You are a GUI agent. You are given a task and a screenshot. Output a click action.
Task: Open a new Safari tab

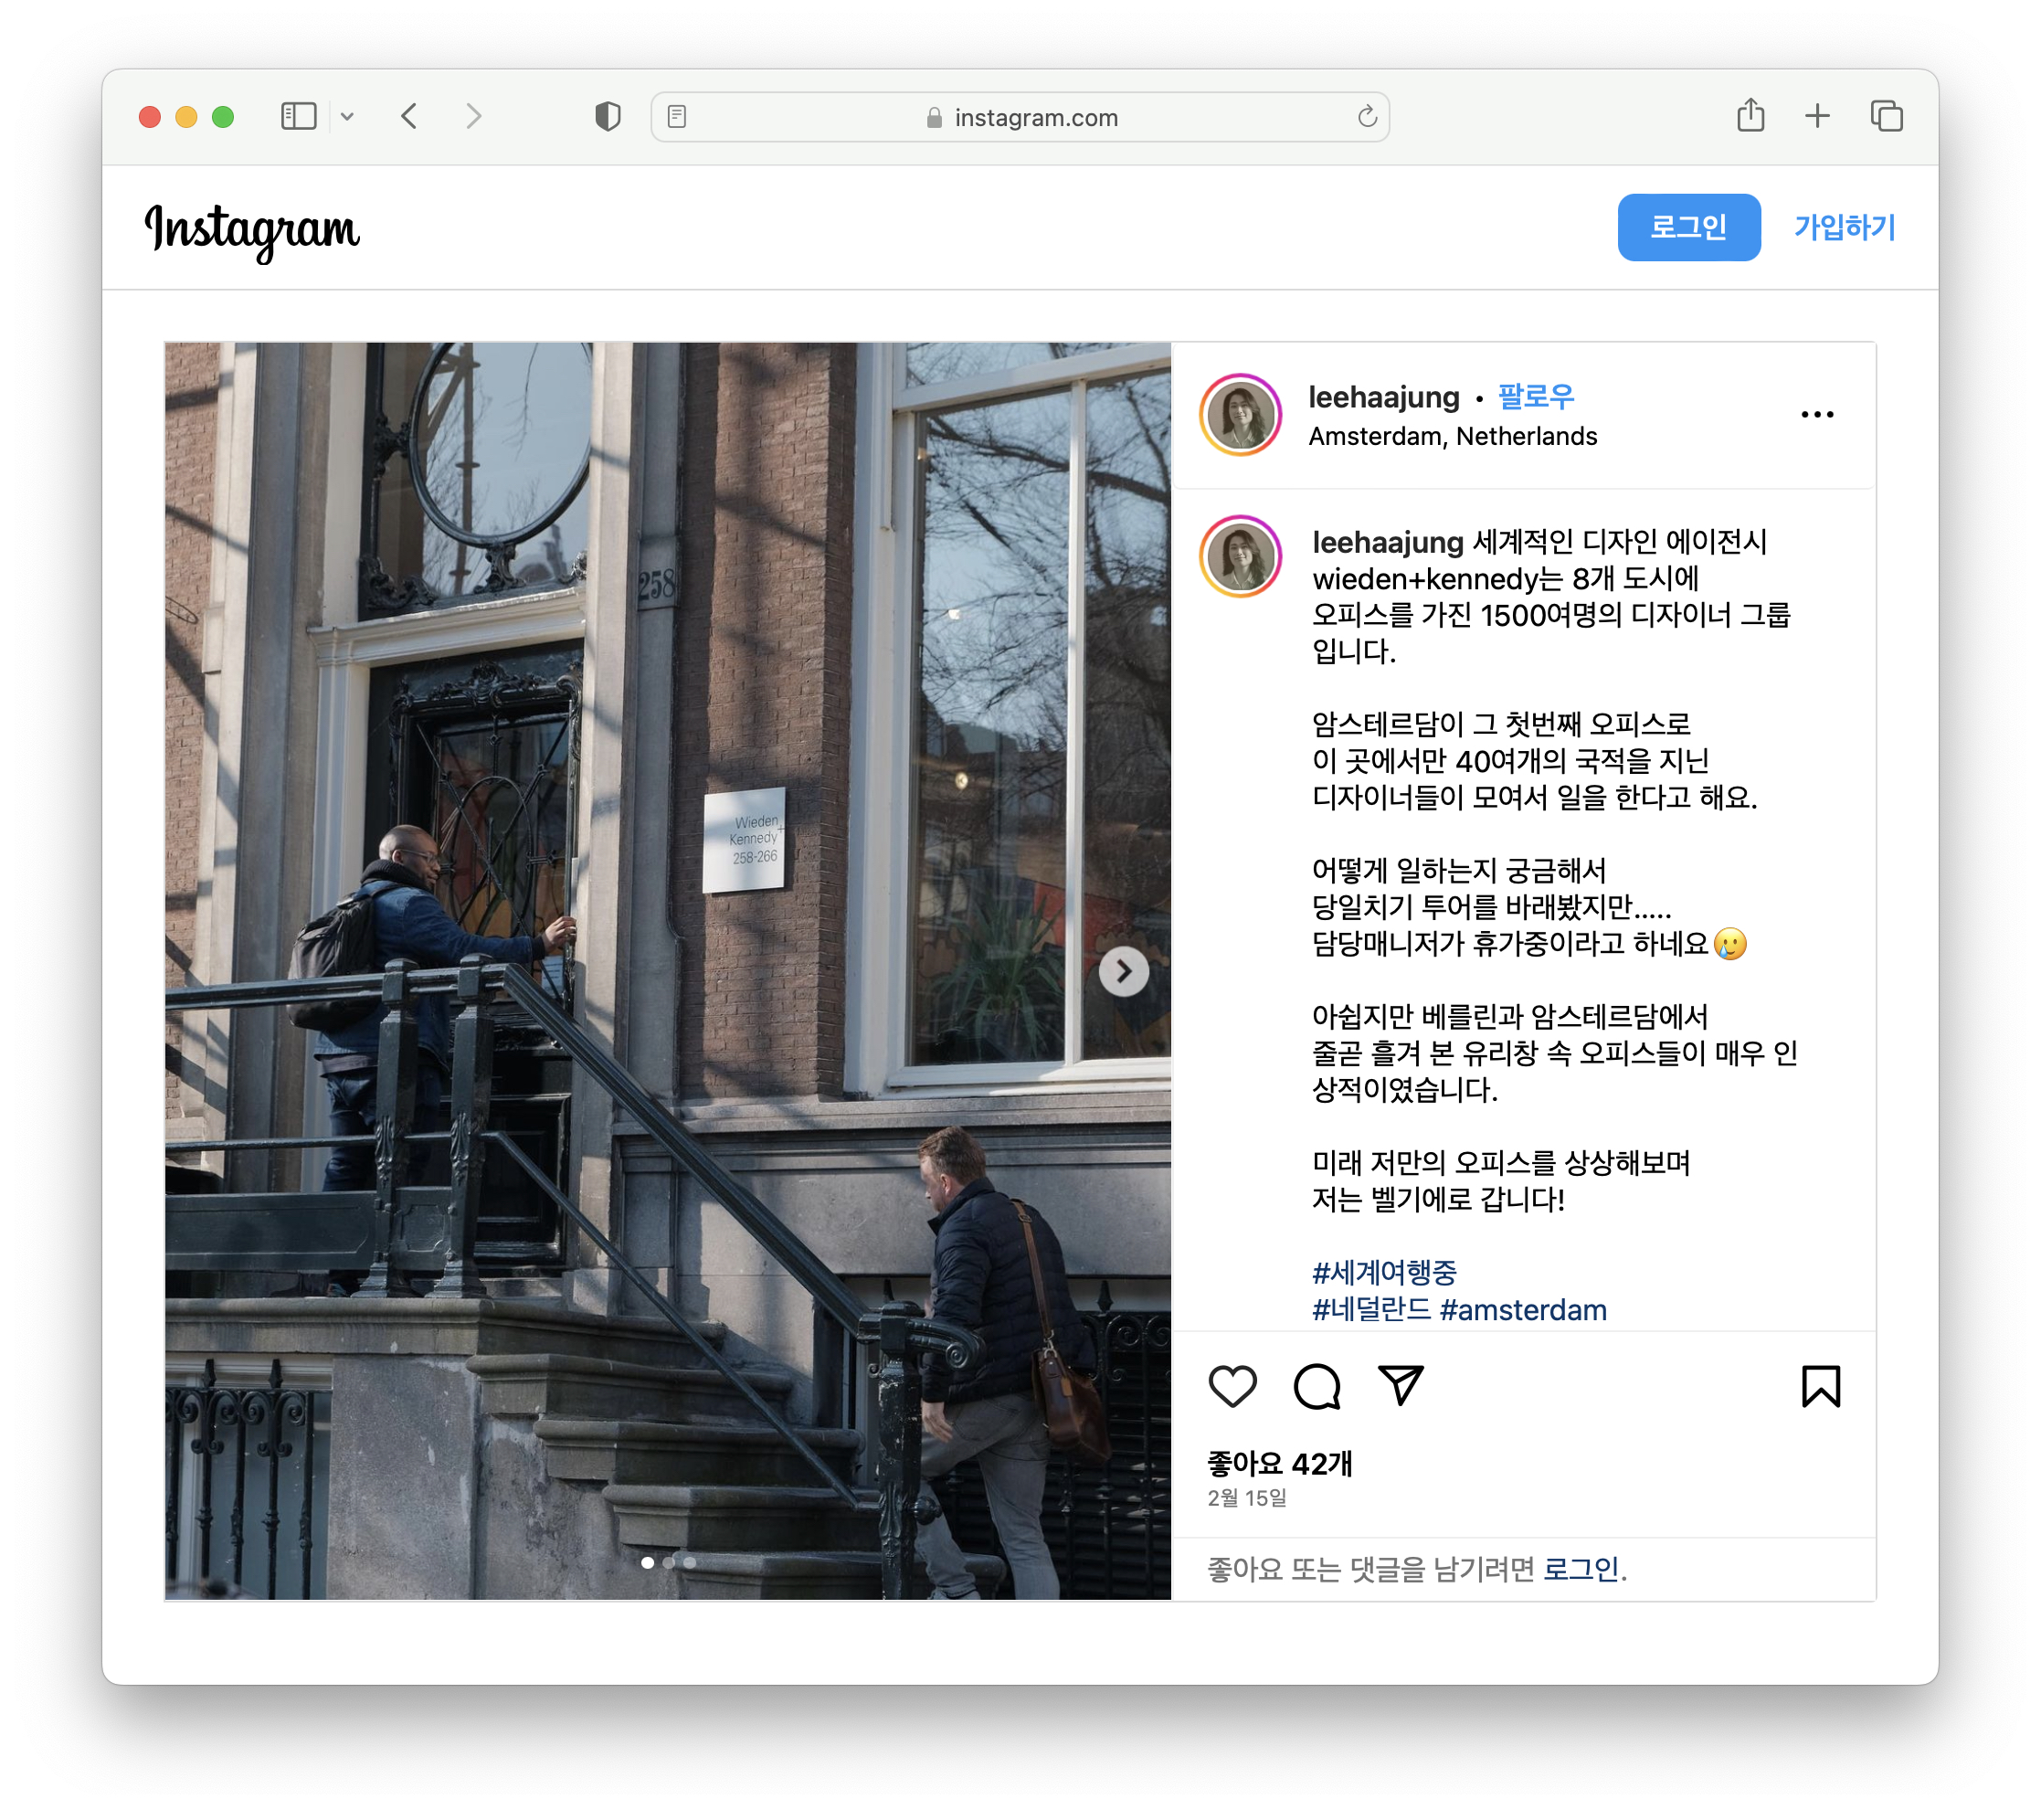1817,117
